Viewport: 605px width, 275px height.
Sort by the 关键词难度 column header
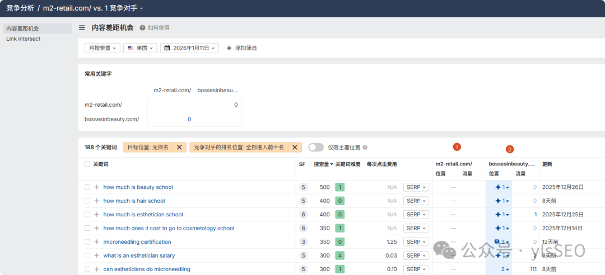[348, 164]
